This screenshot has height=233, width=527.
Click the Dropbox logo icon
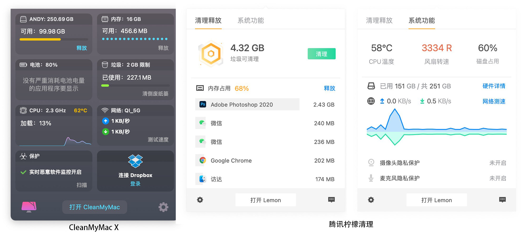pyautogui.click(x=135, y=161)
